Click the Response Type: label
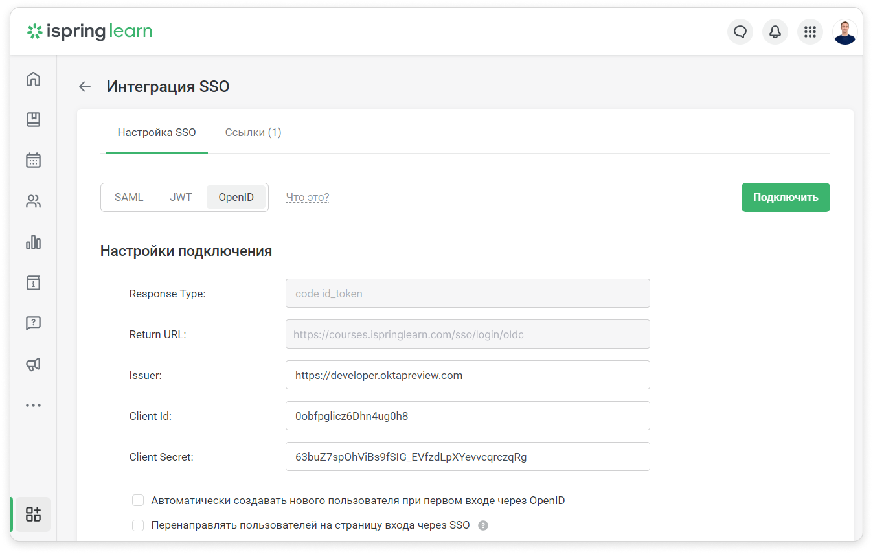 [x=167, y=294]
